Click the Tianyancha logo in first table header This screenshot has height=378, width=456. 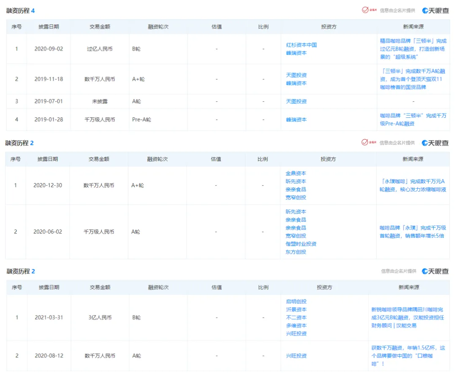pos(435,11)
